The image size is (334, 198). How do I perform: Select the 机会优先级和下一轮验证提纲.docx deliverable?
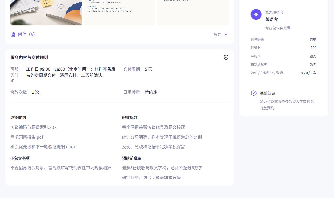(x=43, y=147)
